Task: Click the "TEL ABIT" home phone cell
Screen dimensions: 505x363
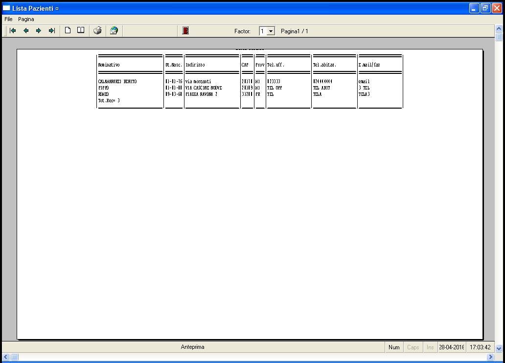Action: (x=321, y=88)
